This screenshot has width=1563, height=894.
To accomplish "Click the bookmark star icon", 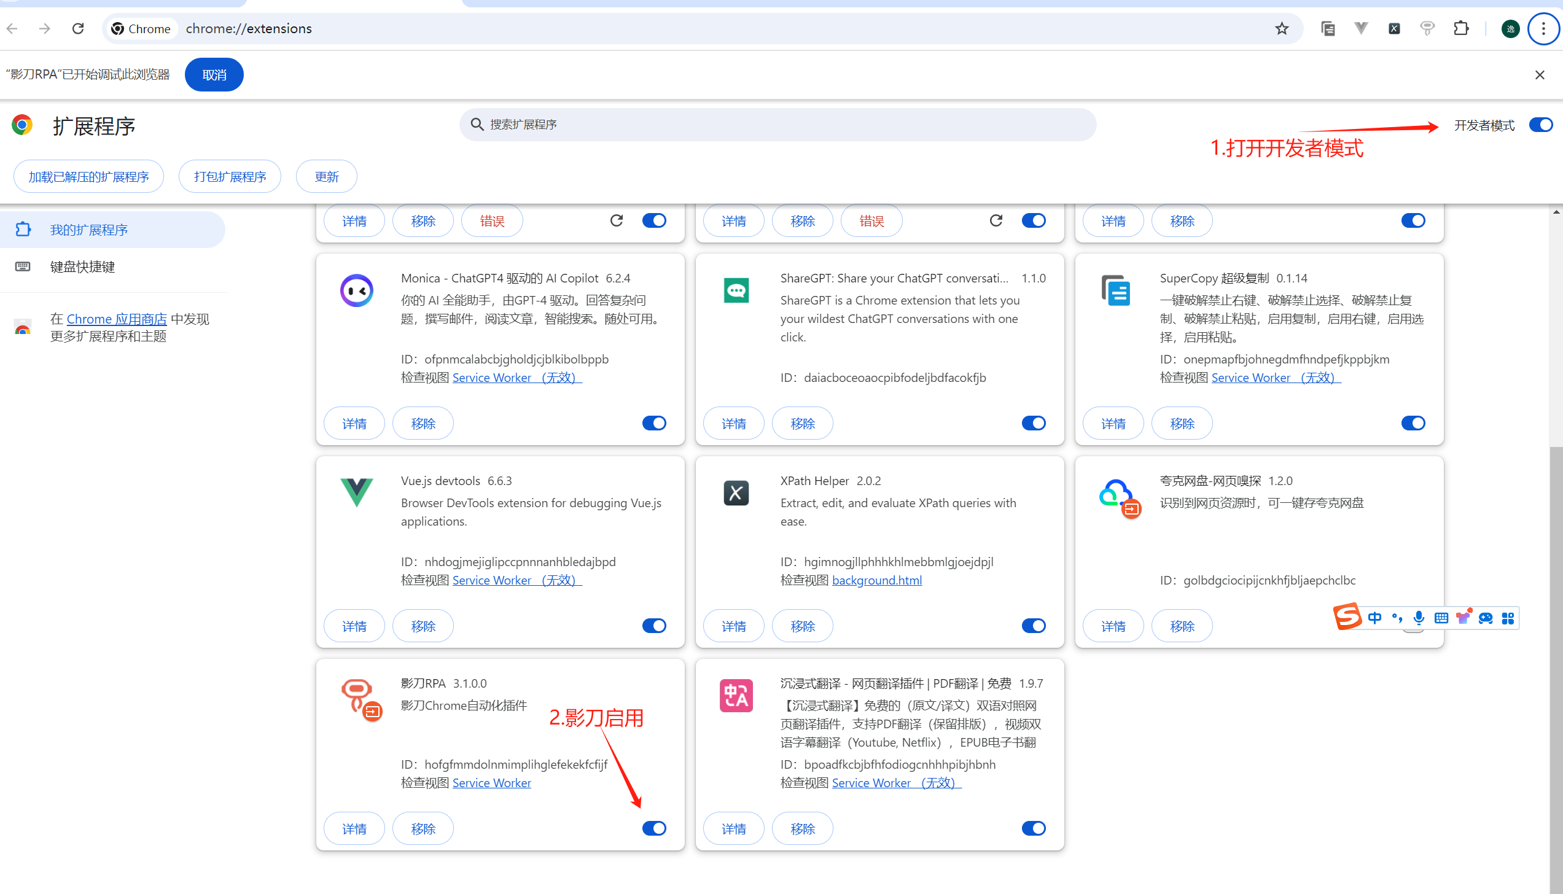I will [x=1282, y=28].
